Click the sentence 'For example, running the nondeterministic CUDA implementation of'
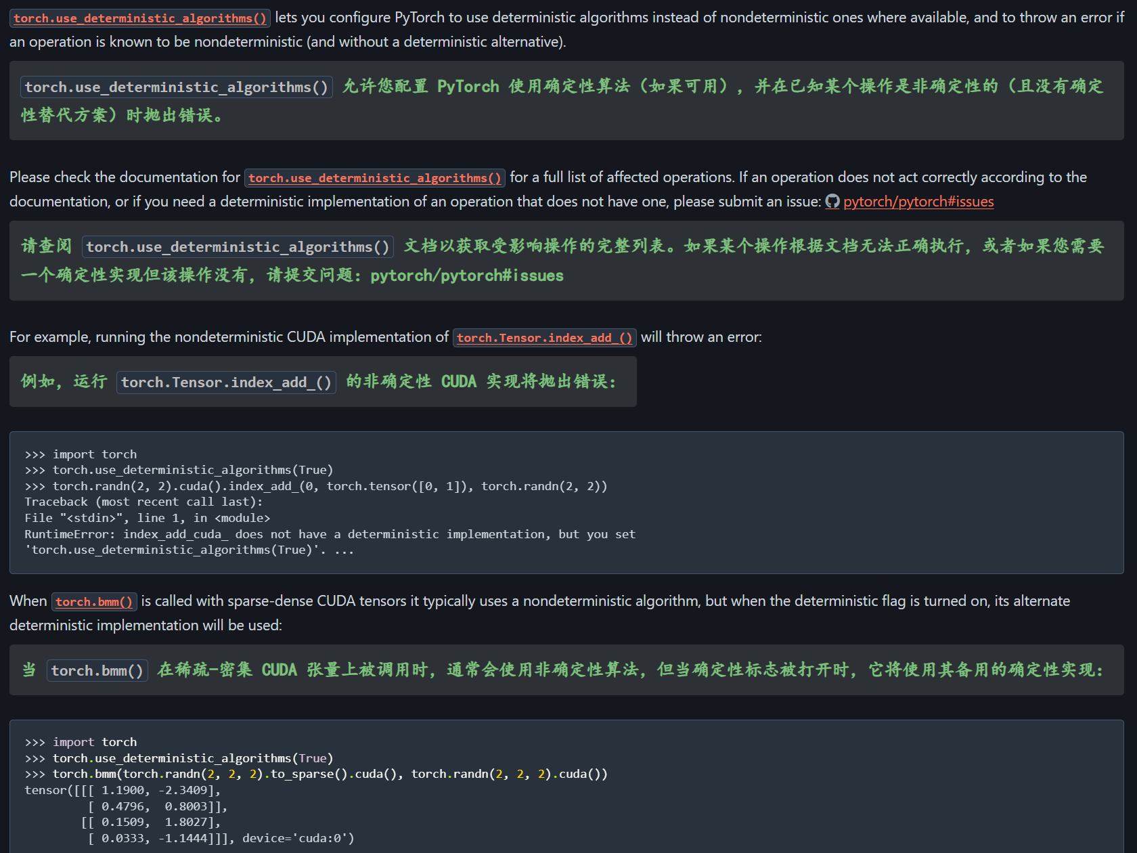Image resolution: width=1137 pixels, height=853 pixels. (x=229, y=337)
